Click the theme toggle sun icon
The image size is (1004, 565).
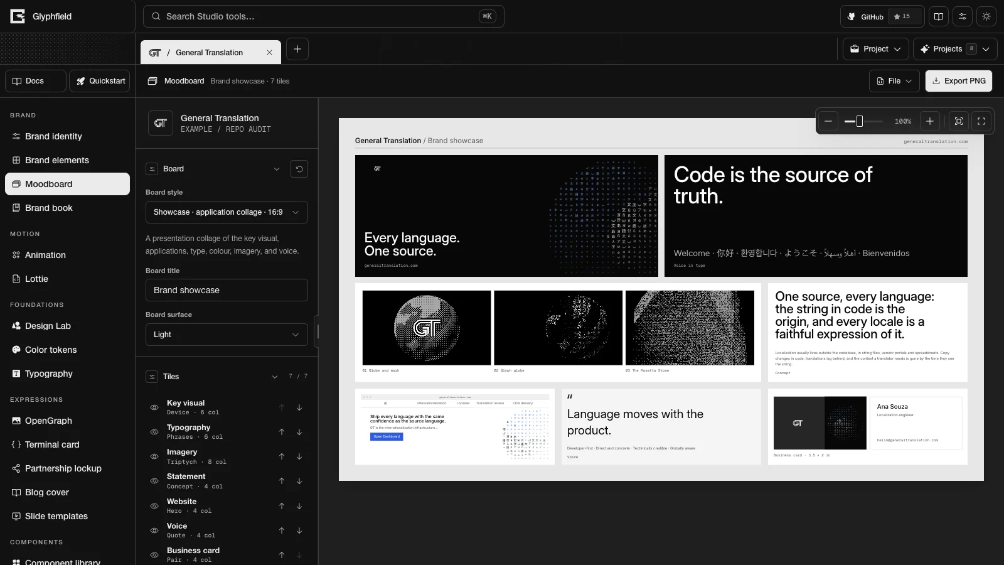click(986, 16)
